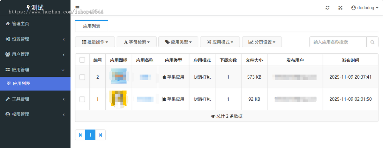Click the 92 KB file size cell
383x148 pixels.
point(254,99)
